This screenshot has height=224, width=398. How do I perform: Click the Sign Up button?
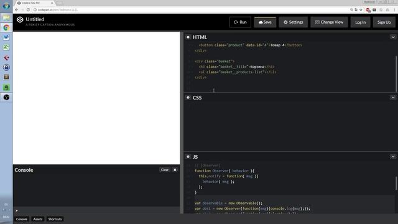coord(384,22)
